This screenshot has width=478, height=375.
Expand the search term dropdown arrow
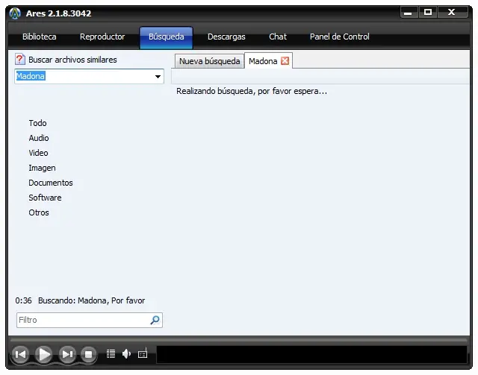(158, 76)
